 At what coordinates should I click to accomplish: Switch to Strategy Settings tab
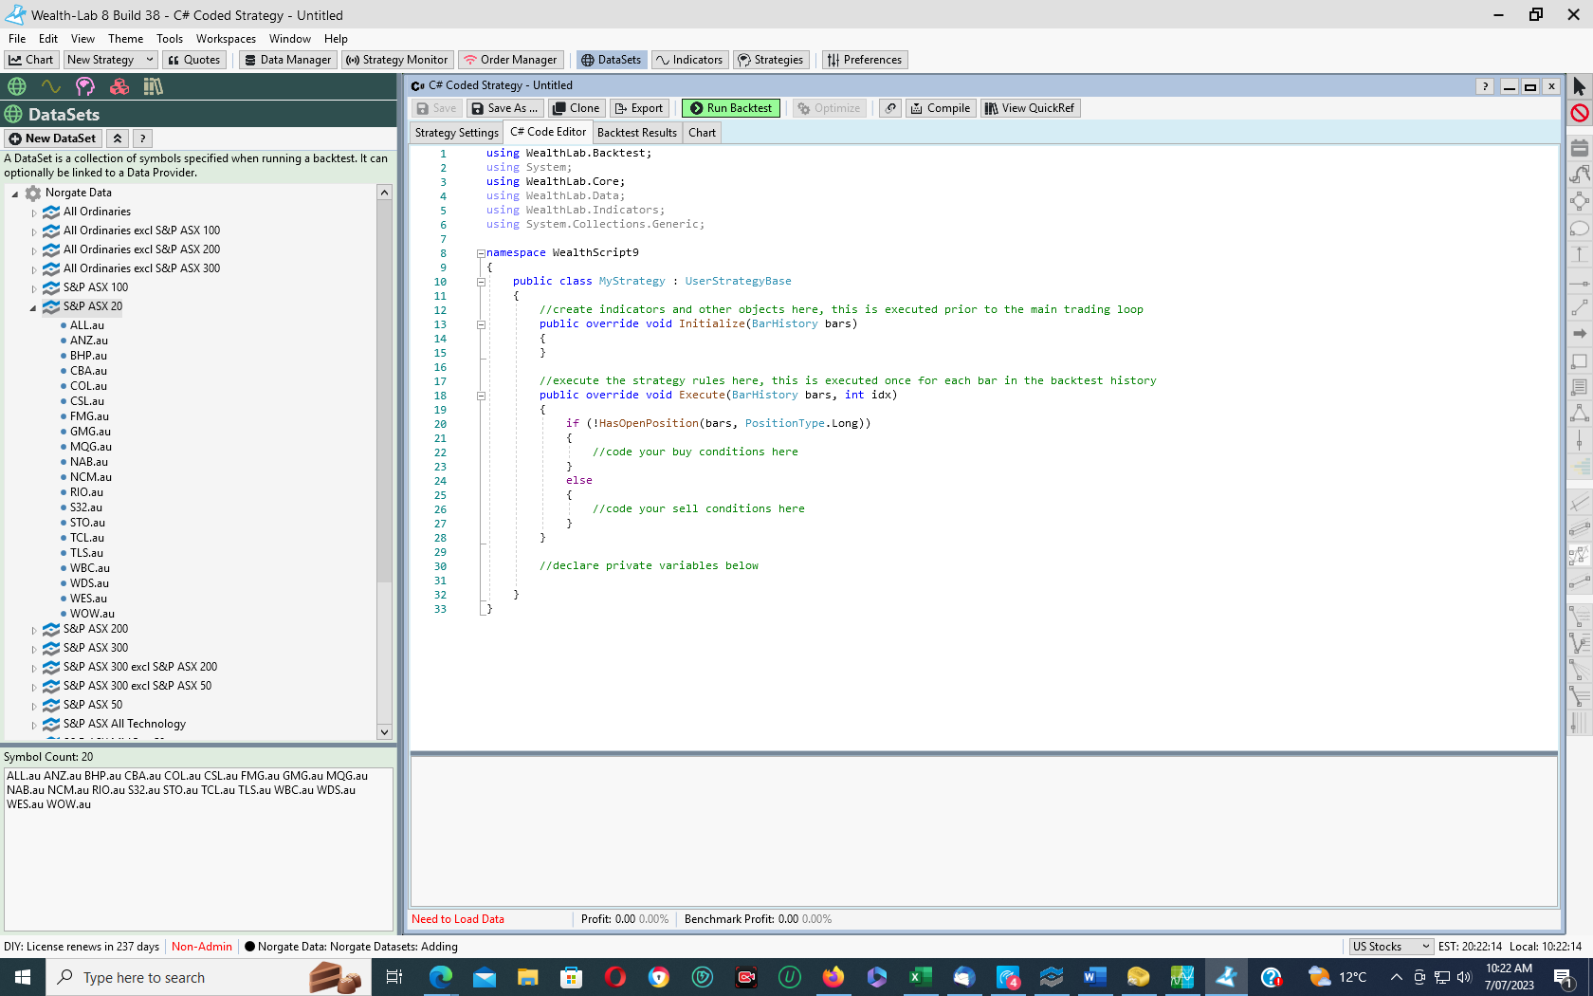coord(456,133)
